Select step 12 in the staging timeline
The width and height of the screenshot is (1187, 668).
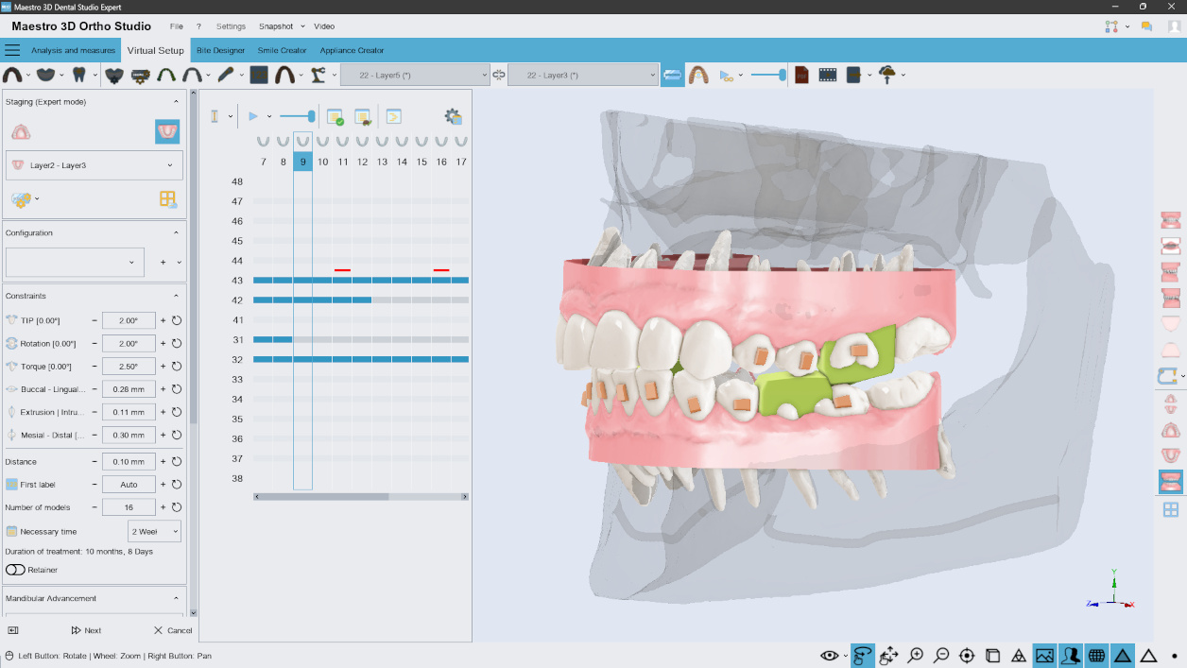tap(362, 161)
